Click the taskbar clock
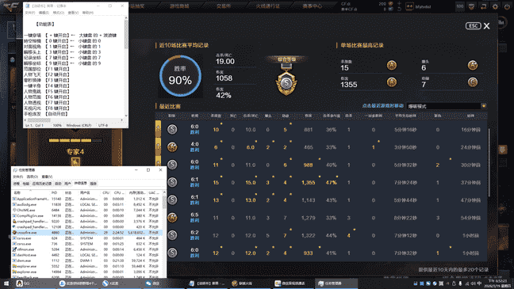 [x=497, y=283]
